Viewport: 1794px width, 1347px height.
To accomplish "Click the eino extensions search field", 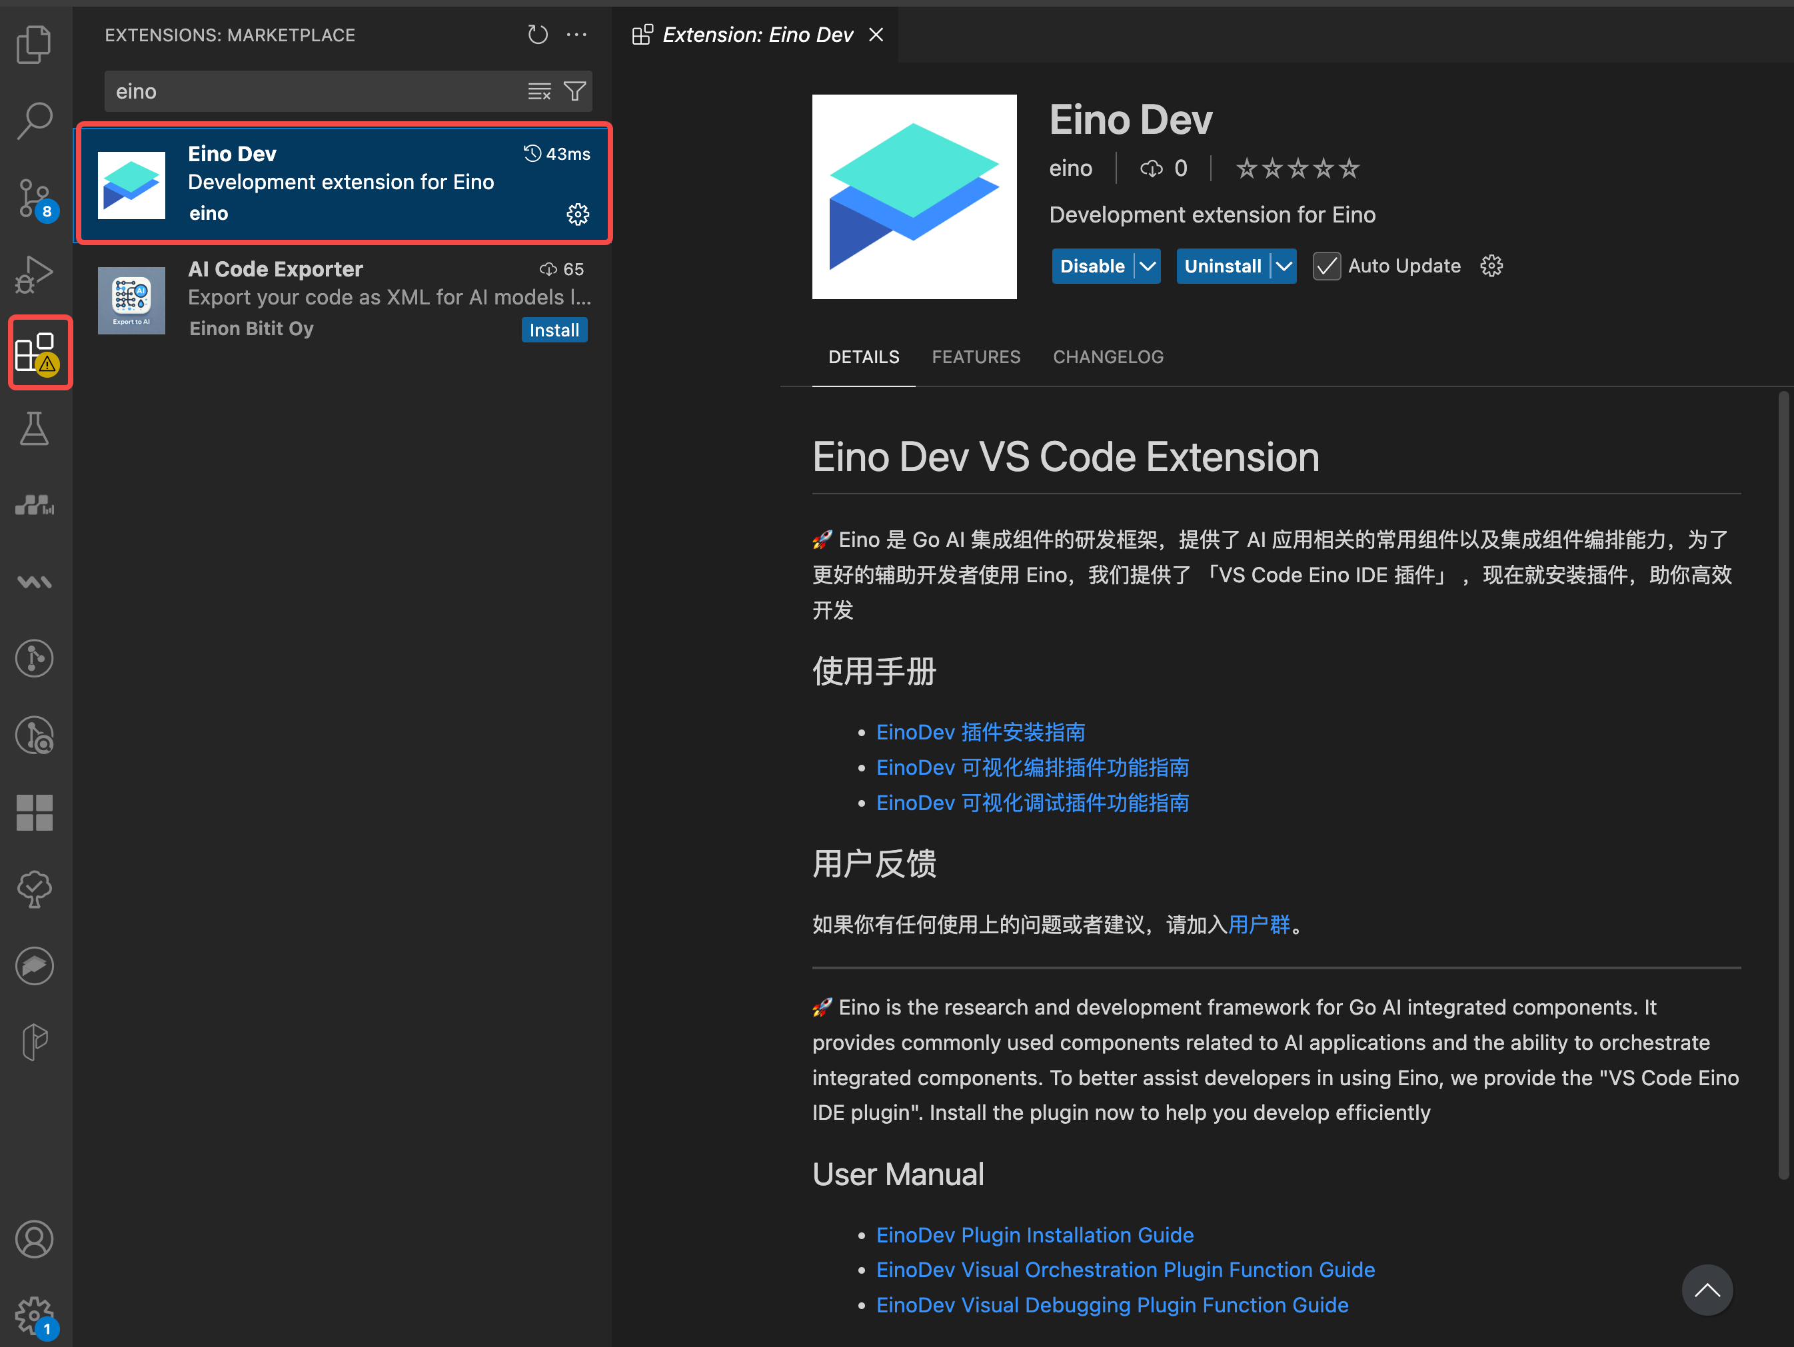I will [x=317, y=92].
